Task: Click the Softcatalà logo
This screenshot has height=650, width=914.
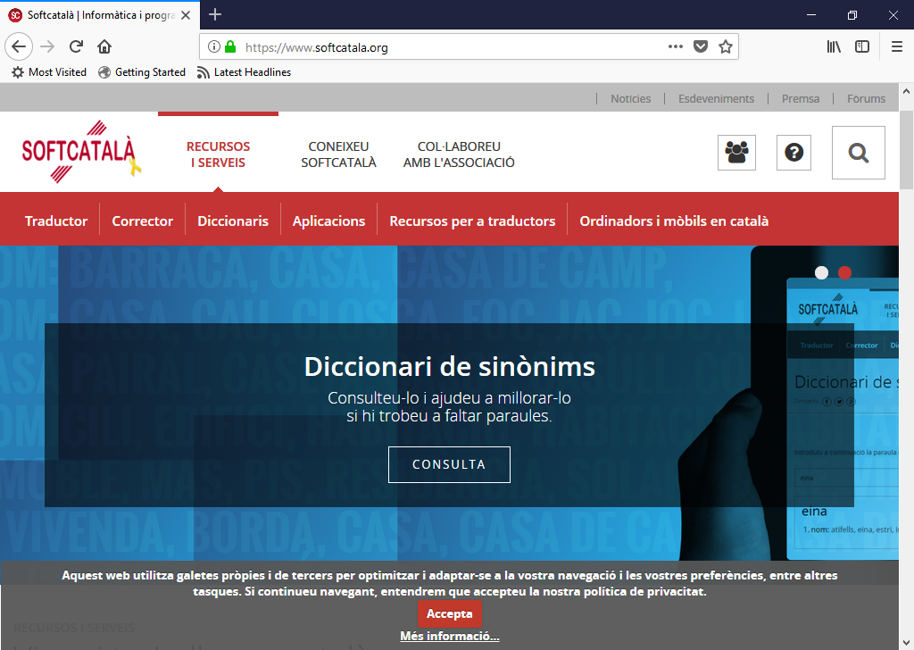Action: pyautogui.click(x=81, y=152)
